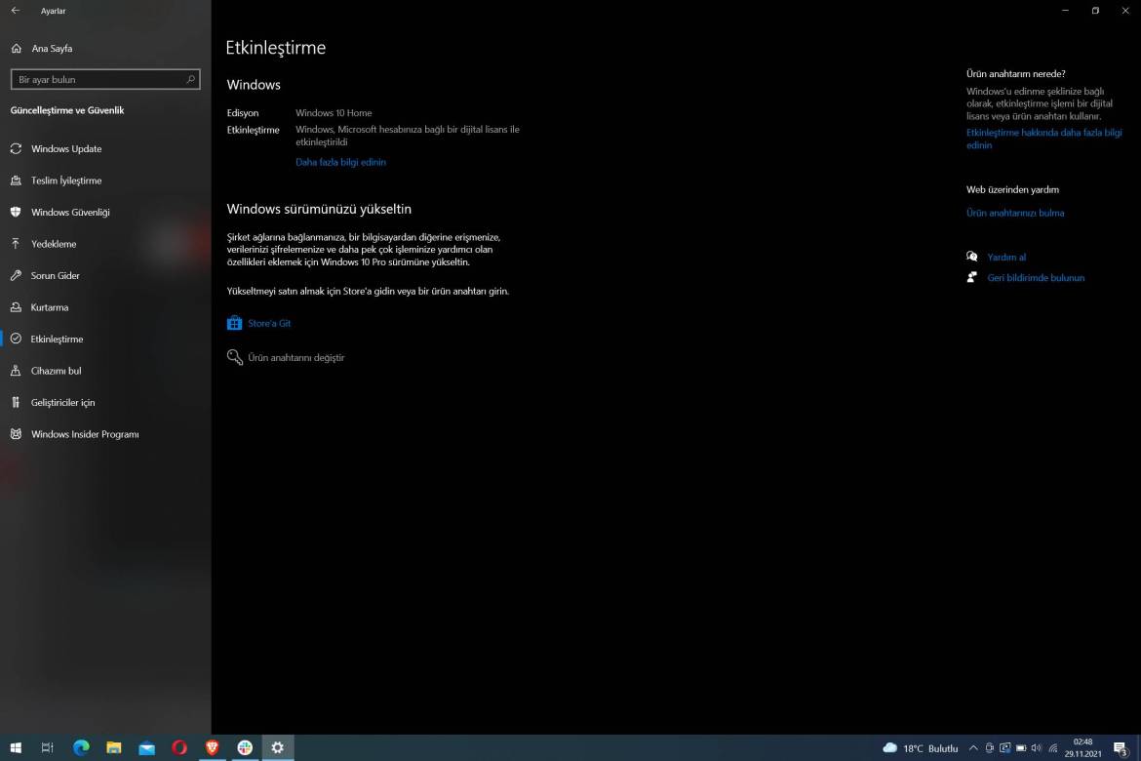1141x761 pixels.
Task: Click the Geri bildirimde bulunun feedback icon
Action: pos(971,276)
